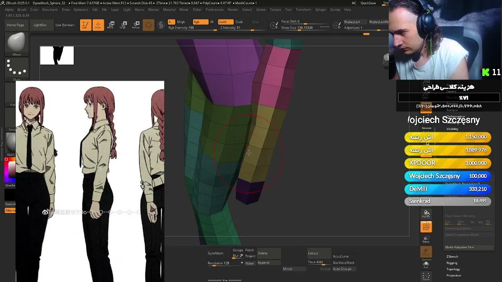The width and height of the screenshot is (502, 282).
Task: Click the silhouette thumbnail preview
Action: point(57,55)
